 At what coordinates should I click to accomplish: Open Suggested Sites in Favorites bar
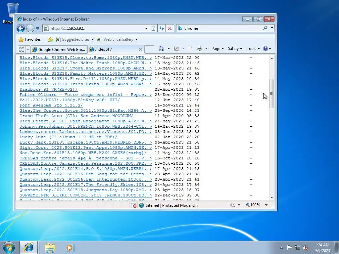coord(74,39)
